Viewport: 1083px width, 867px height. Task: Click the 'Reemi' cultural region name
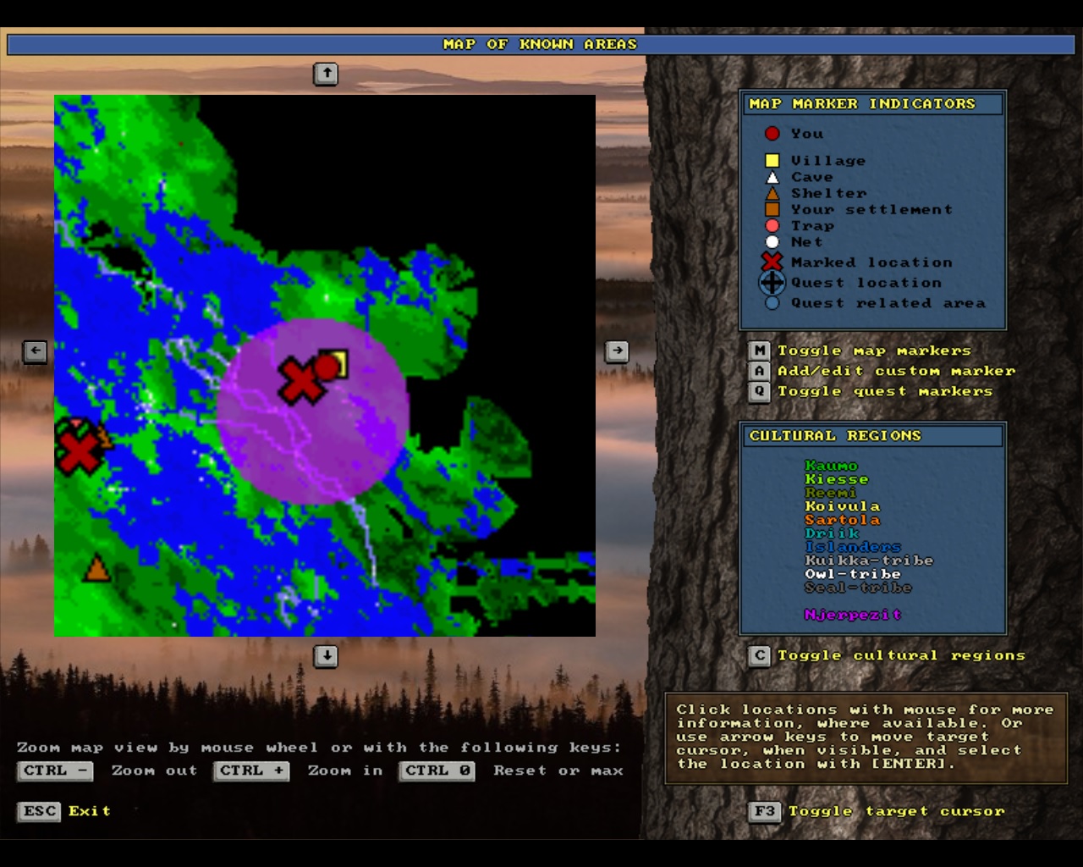831,493
